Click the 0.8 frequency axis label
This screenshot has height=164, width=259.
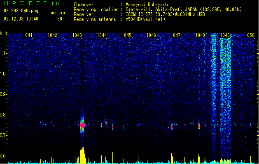(4, 115)
